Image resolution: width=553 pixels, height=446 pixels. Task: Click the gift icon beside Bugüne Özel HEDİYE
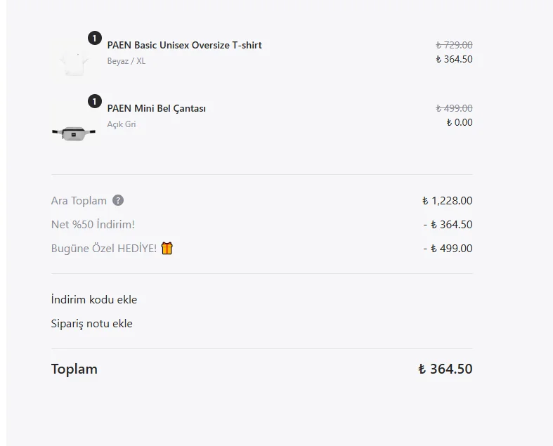click(x=167, y=248)
